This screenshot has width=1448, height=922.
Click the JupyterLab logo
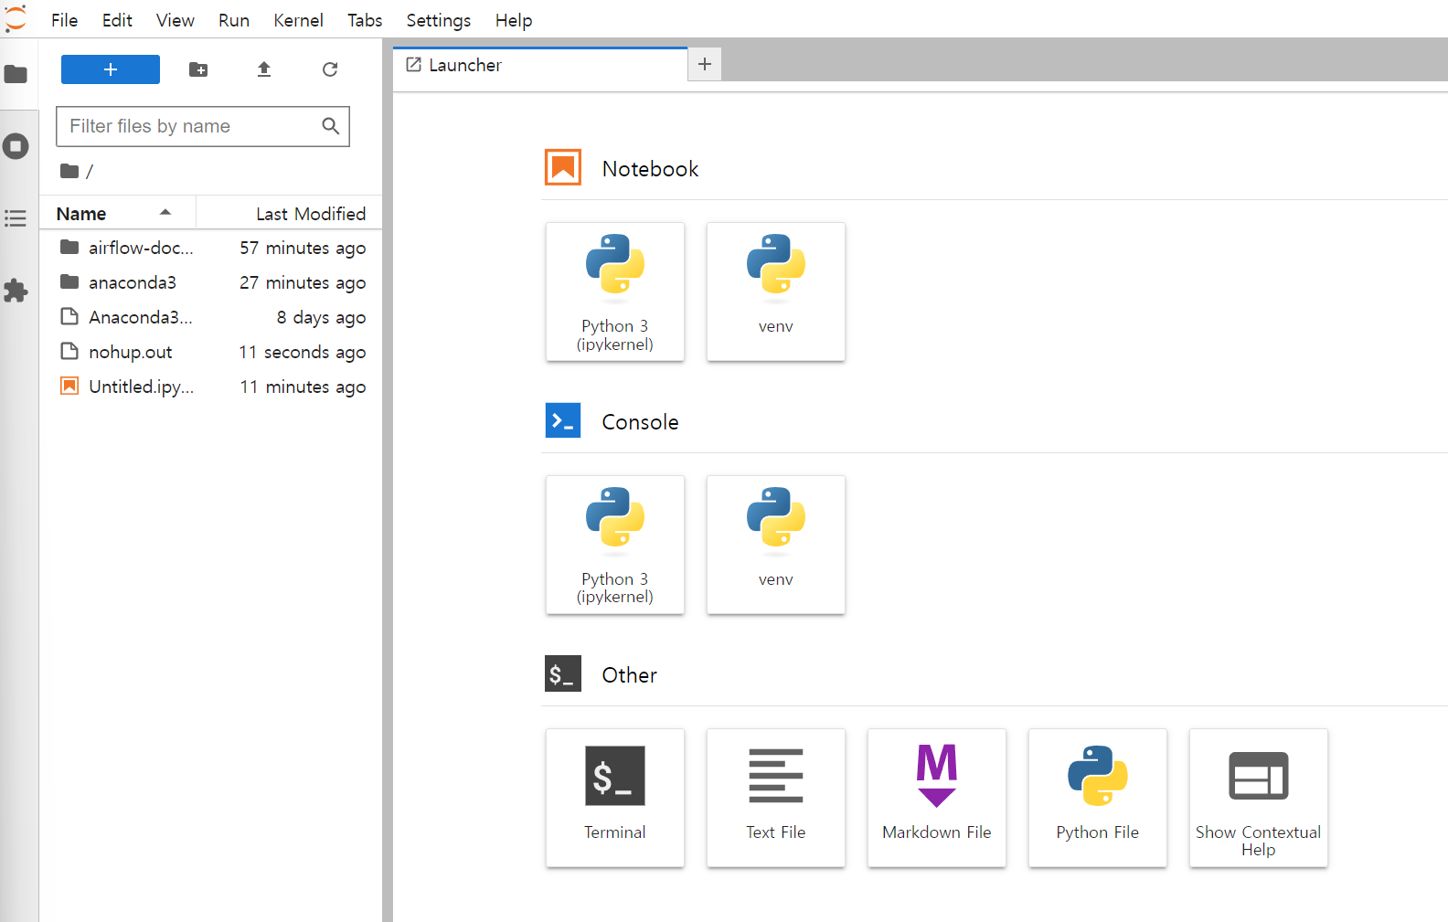[x=16, y=18]
